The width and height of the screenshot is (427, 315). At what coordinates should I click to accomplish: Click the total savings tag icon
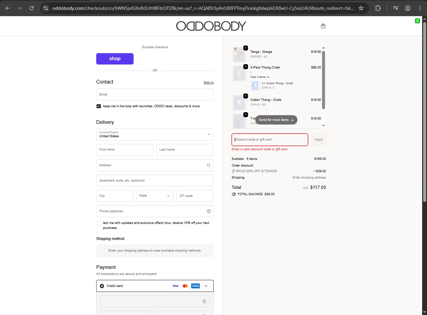(234, 194)
